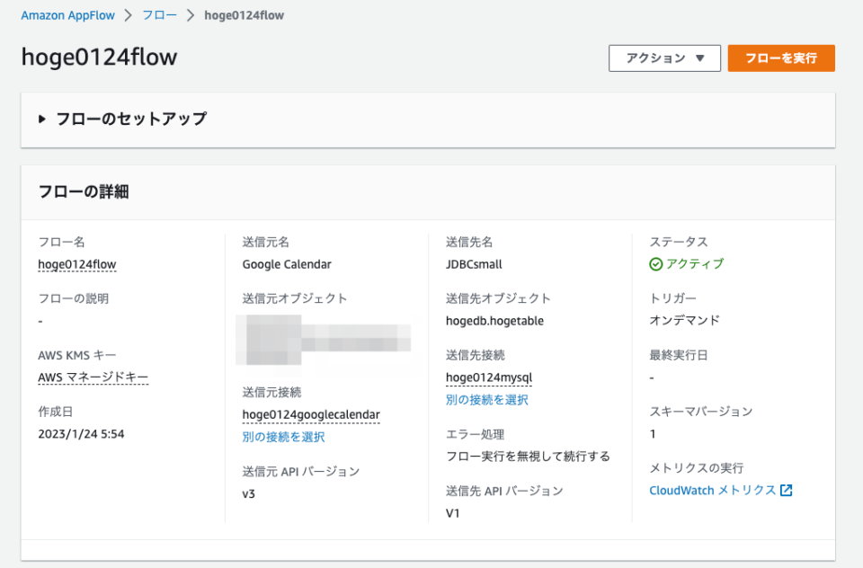Click the エラー処理 label

pyautogui.click(x=475, y=434)
